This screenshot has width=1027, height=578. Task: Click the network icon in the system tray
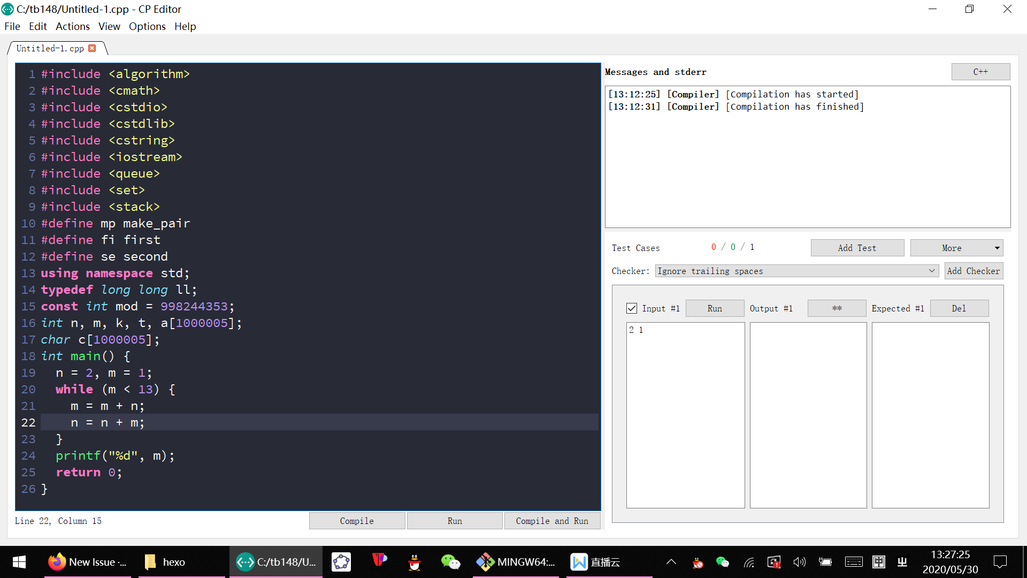coord(748,562)
